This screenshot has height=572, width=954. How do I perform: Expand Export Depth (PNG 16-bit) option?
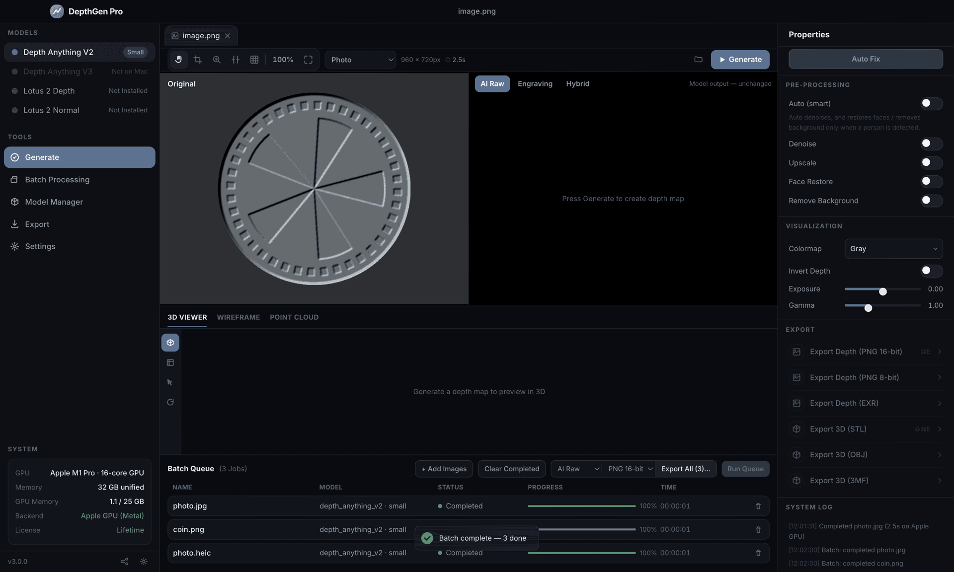[x=866, y=352]
